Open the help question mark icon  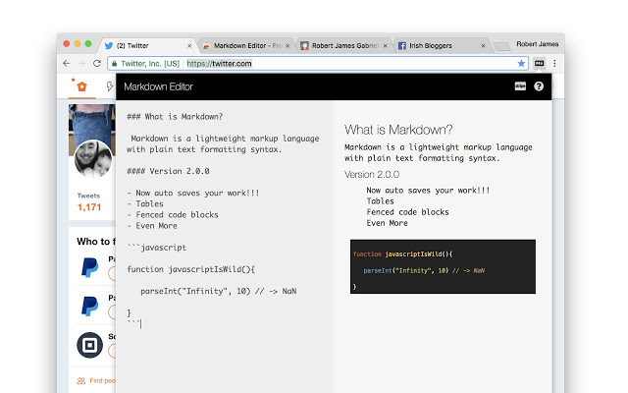coord(539,86)
